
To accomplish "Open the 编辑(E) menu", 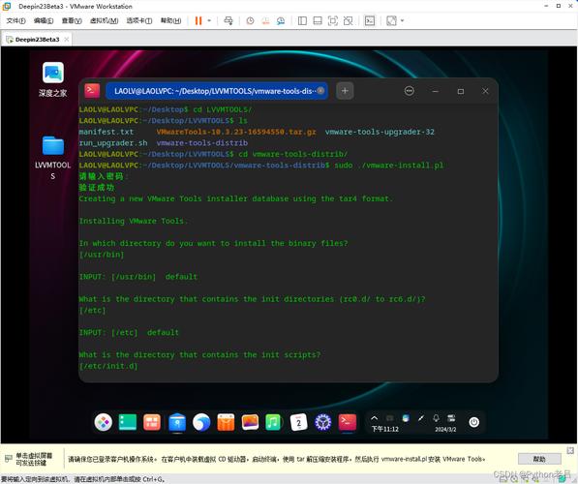I will pos(44,20).
